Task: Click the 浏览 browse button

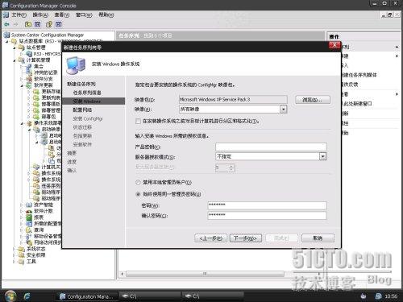Action: coord(313,100)
